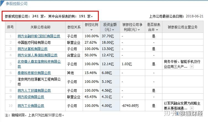Viewport: 208px width, 122px height.
Task: Click the 关联公司名称 column header
Action: pos(40,27)
